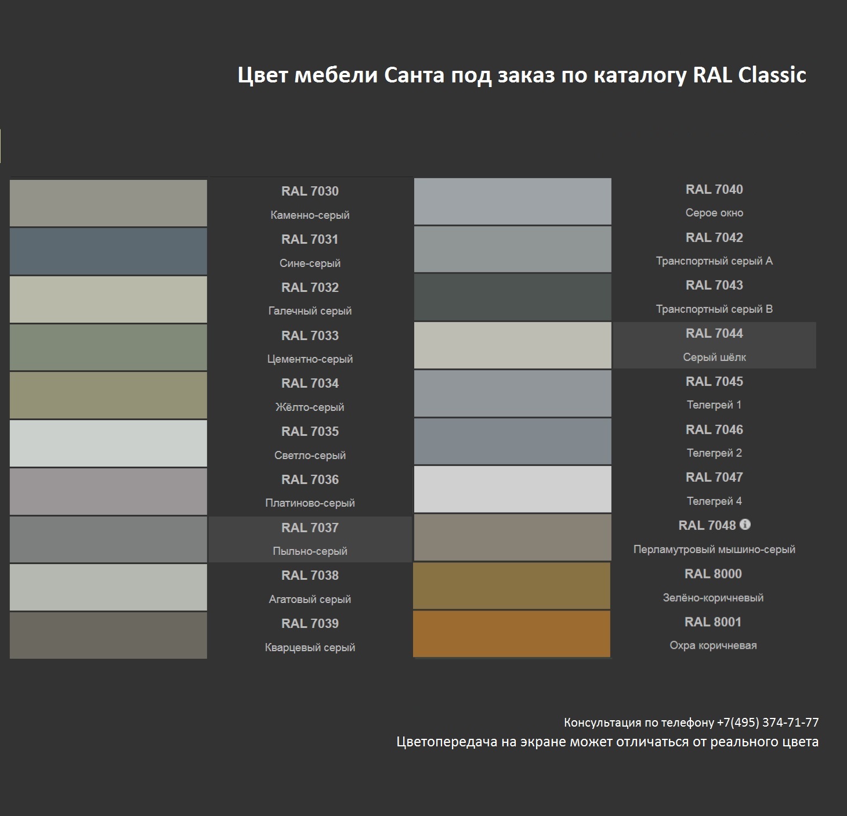847x816 pixels.
Task: Click the 'Агатовый серый' color name
Action: point(310,600)
